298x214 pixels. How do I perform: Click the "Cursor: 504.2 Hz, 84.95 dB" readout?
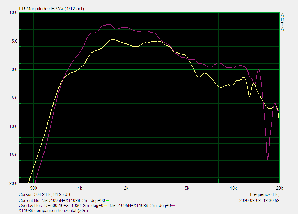[x=44, y=194]
